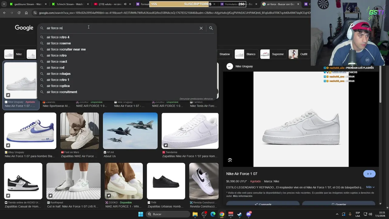Open File Explorer from the taskbar

pyautogui.click(x=195, y=214)
